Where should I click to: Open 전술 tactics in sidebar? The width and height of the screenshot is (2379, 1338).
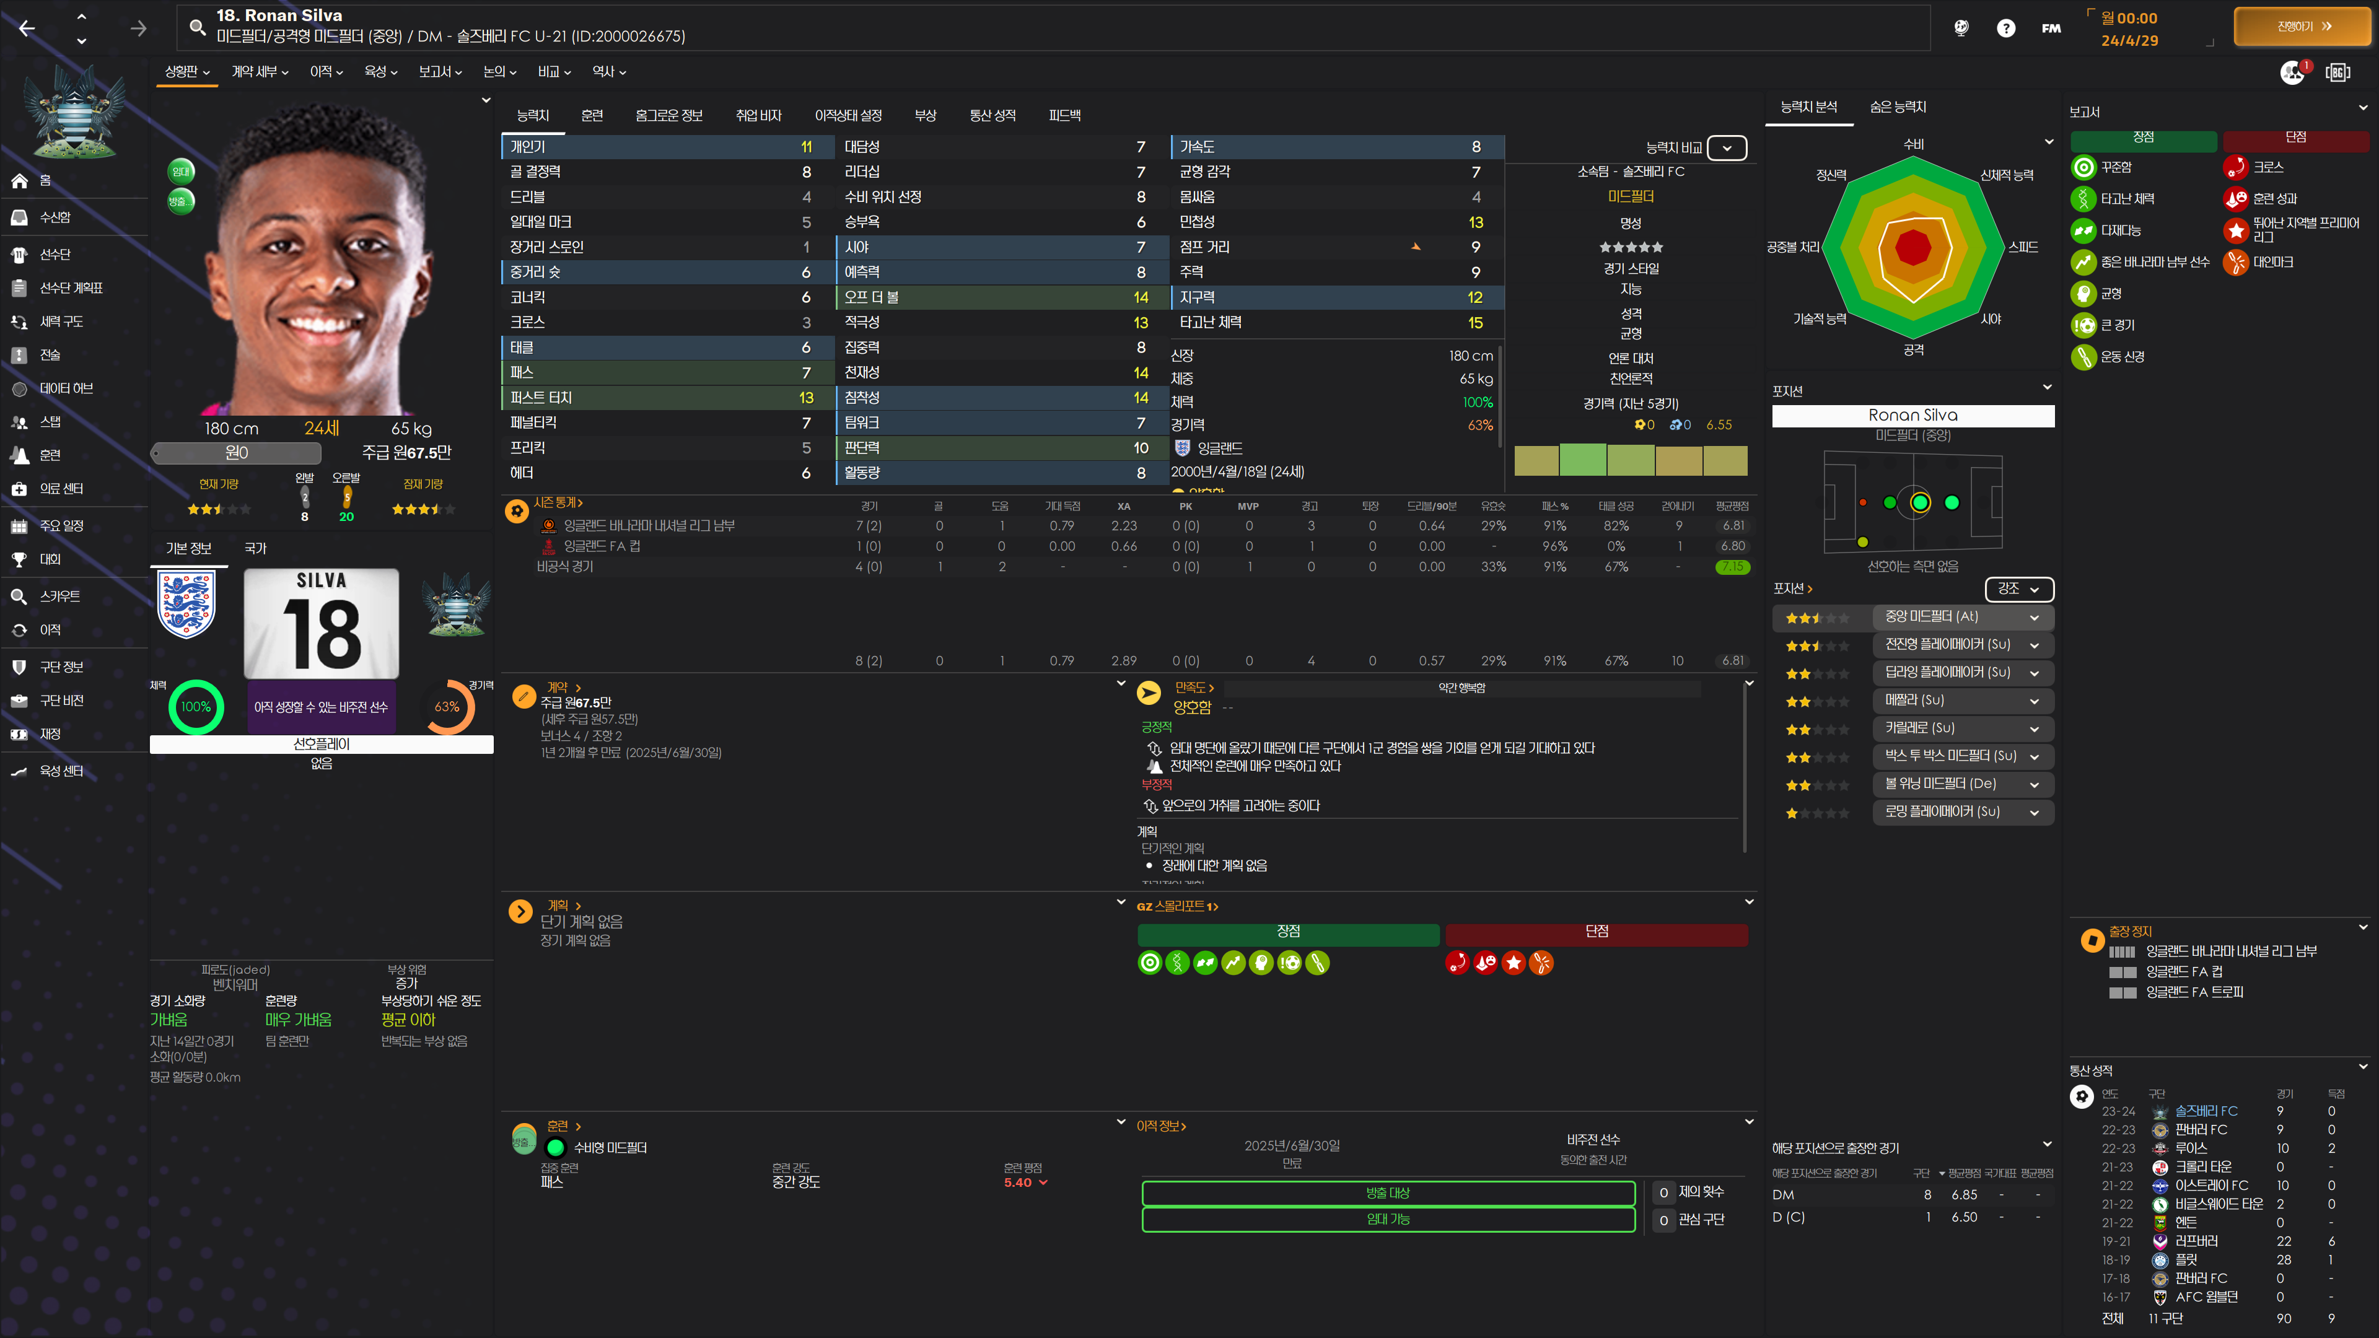(19, 354)
